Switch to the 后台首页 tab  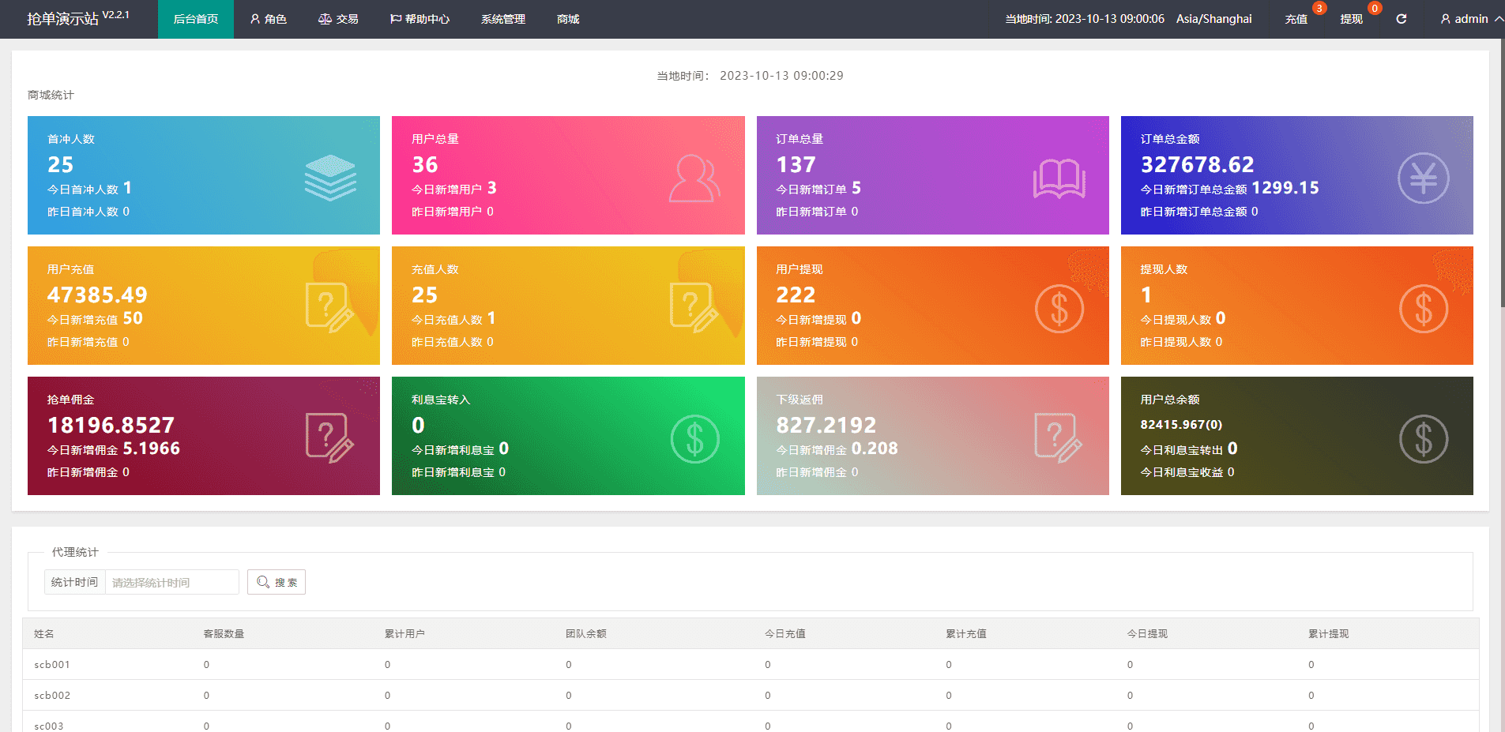click(196, 19)
